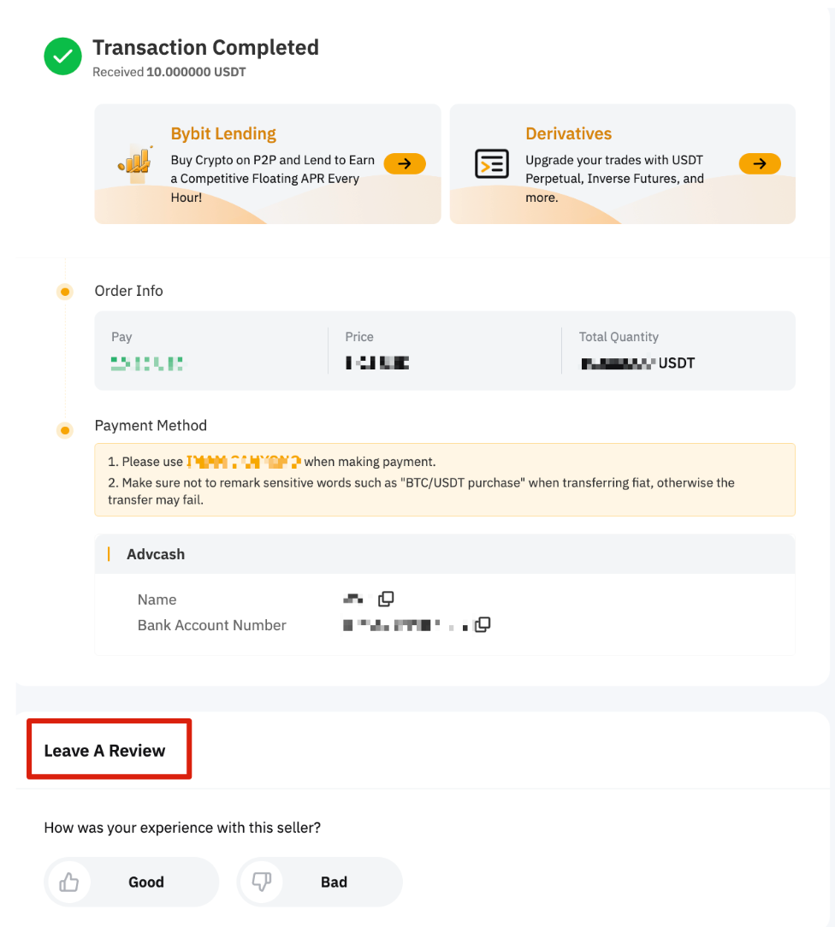Click the Total Quantity USDT value
The image size is (835, 927).
click(637, 363)
